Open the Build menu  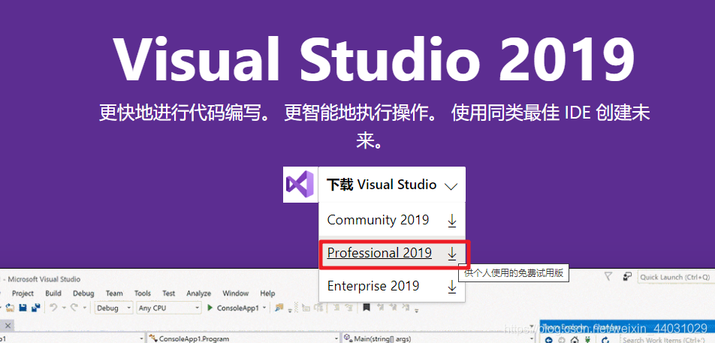point(53,293)
